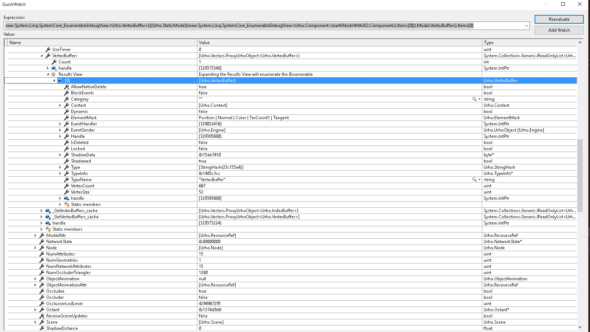Click the Type value StringHash(23c155a4)
Viewport: 590px width, 332px height.
221,167
